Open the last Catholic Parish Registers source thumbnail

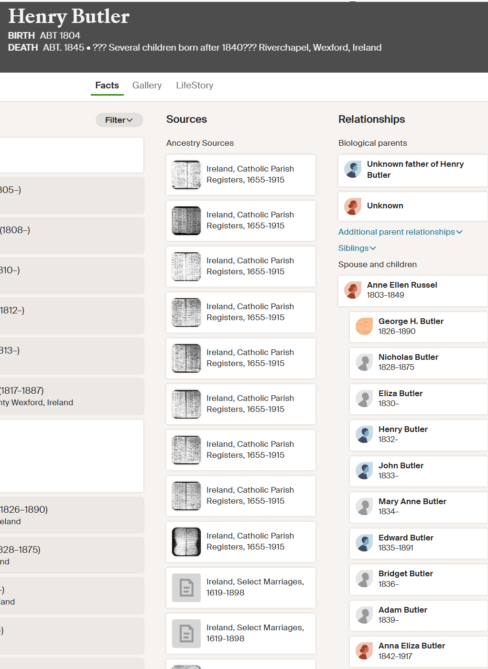(186, 542)
